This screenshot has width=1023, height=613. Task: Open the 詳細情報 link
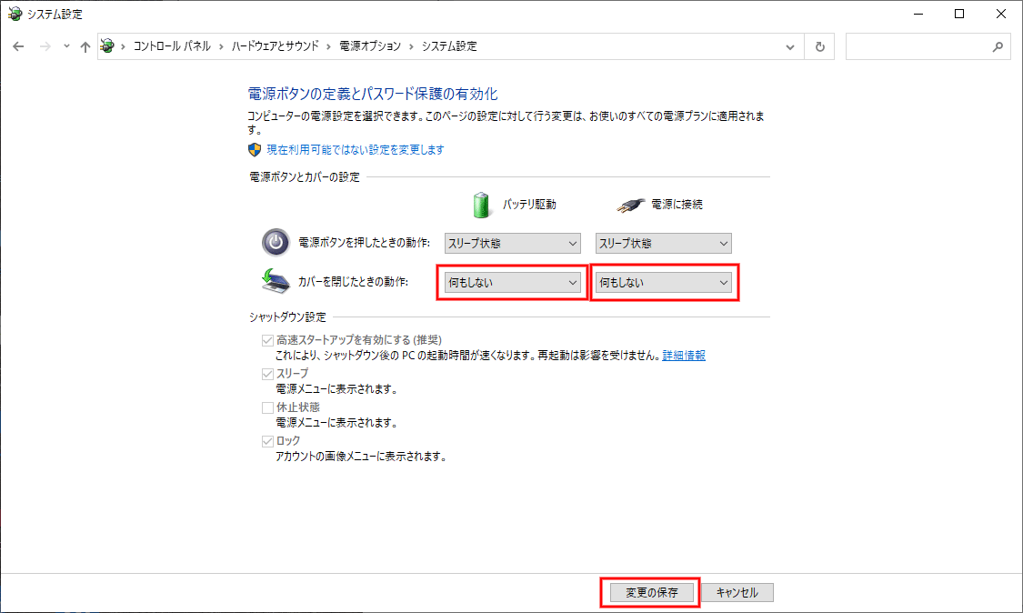click(x=683, y=356)
